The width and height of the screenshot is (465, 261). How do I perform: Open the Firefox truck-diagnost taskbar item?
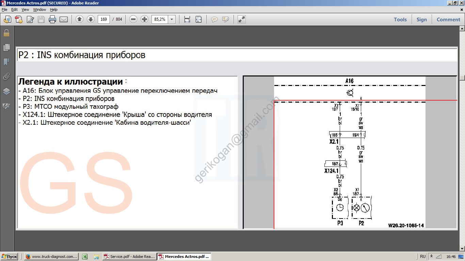[52, 257]
